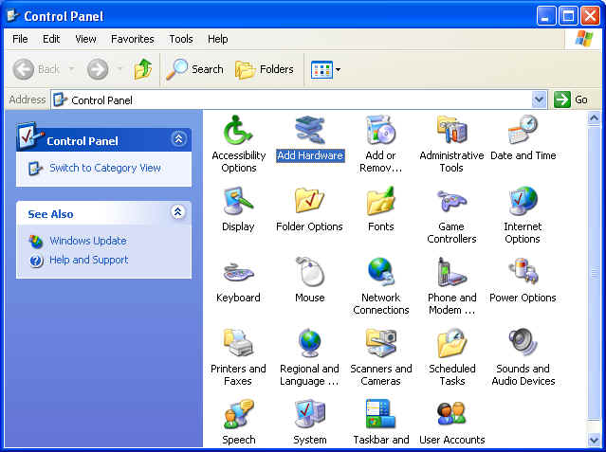
Task: Collapse the Control Panel sidebar section
Action: (x=178, y=139)
